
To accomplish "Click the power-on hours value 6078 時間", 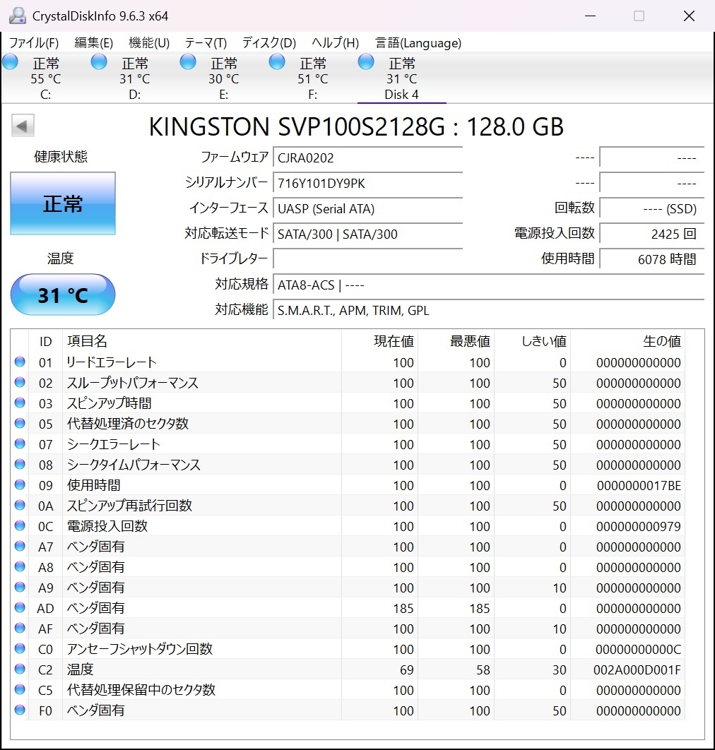I will tap(652, 259).
